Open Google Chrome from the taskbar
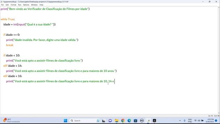Viewport: 220px width, 124px height. pyautogui.click(x=123, y=121)
